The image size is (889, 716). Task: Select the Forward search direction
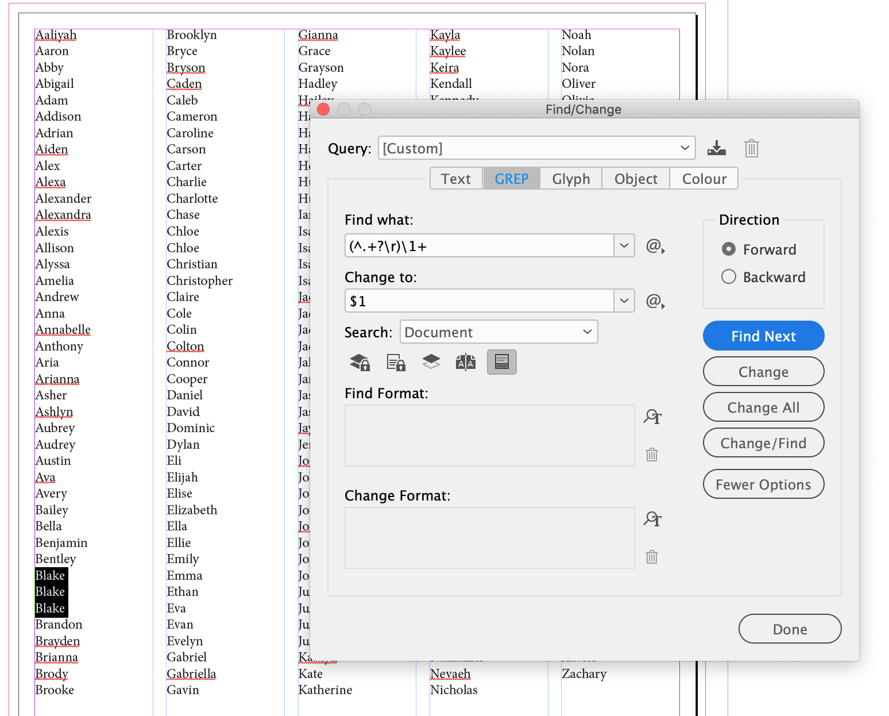(728, 249)
